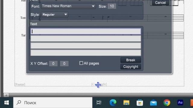Viewport: 193px width, 108px height.
Task: Click the horizontal scrollbar left arrow
Action: click(6, 95)
